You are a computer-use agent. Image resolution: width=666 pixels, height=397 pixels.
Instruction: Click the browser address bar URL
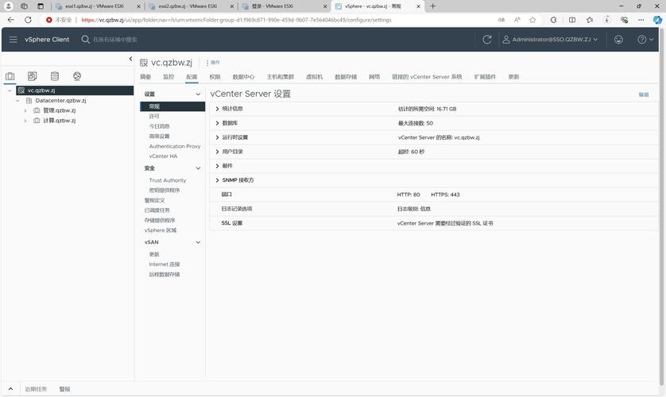tap(236, 20)
